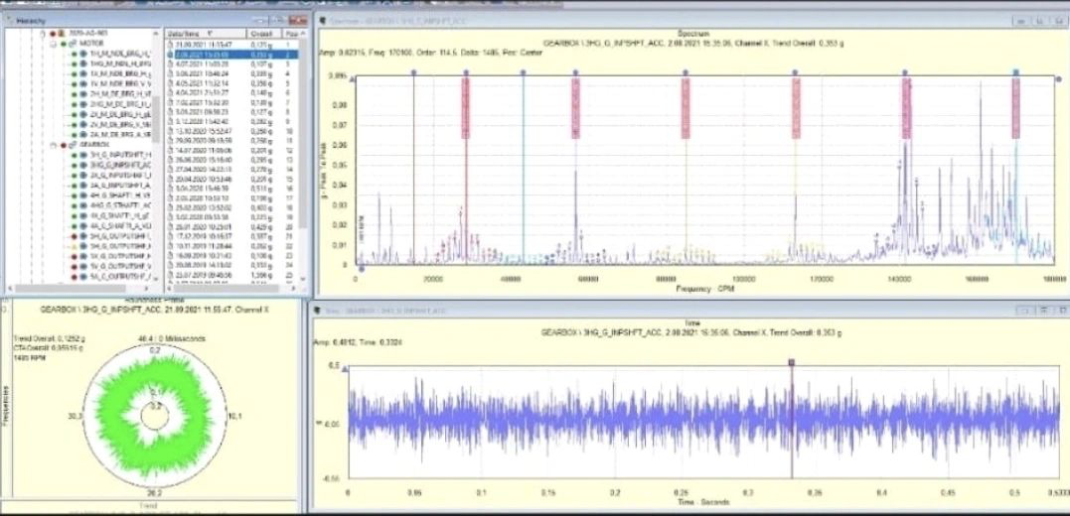The width and height of the screenshot is (1070, 516).
Task: Click the green status dot beside MOTOR
Action: (63, 44)
